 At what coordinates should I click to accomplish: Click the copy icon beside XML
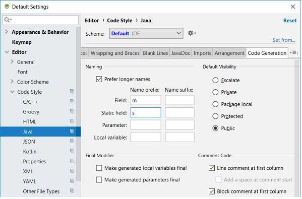72,171
